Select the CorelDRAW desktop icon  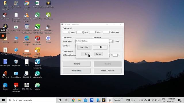38,29
